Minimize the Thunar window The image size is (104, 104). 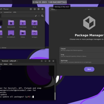coord(35,9)
